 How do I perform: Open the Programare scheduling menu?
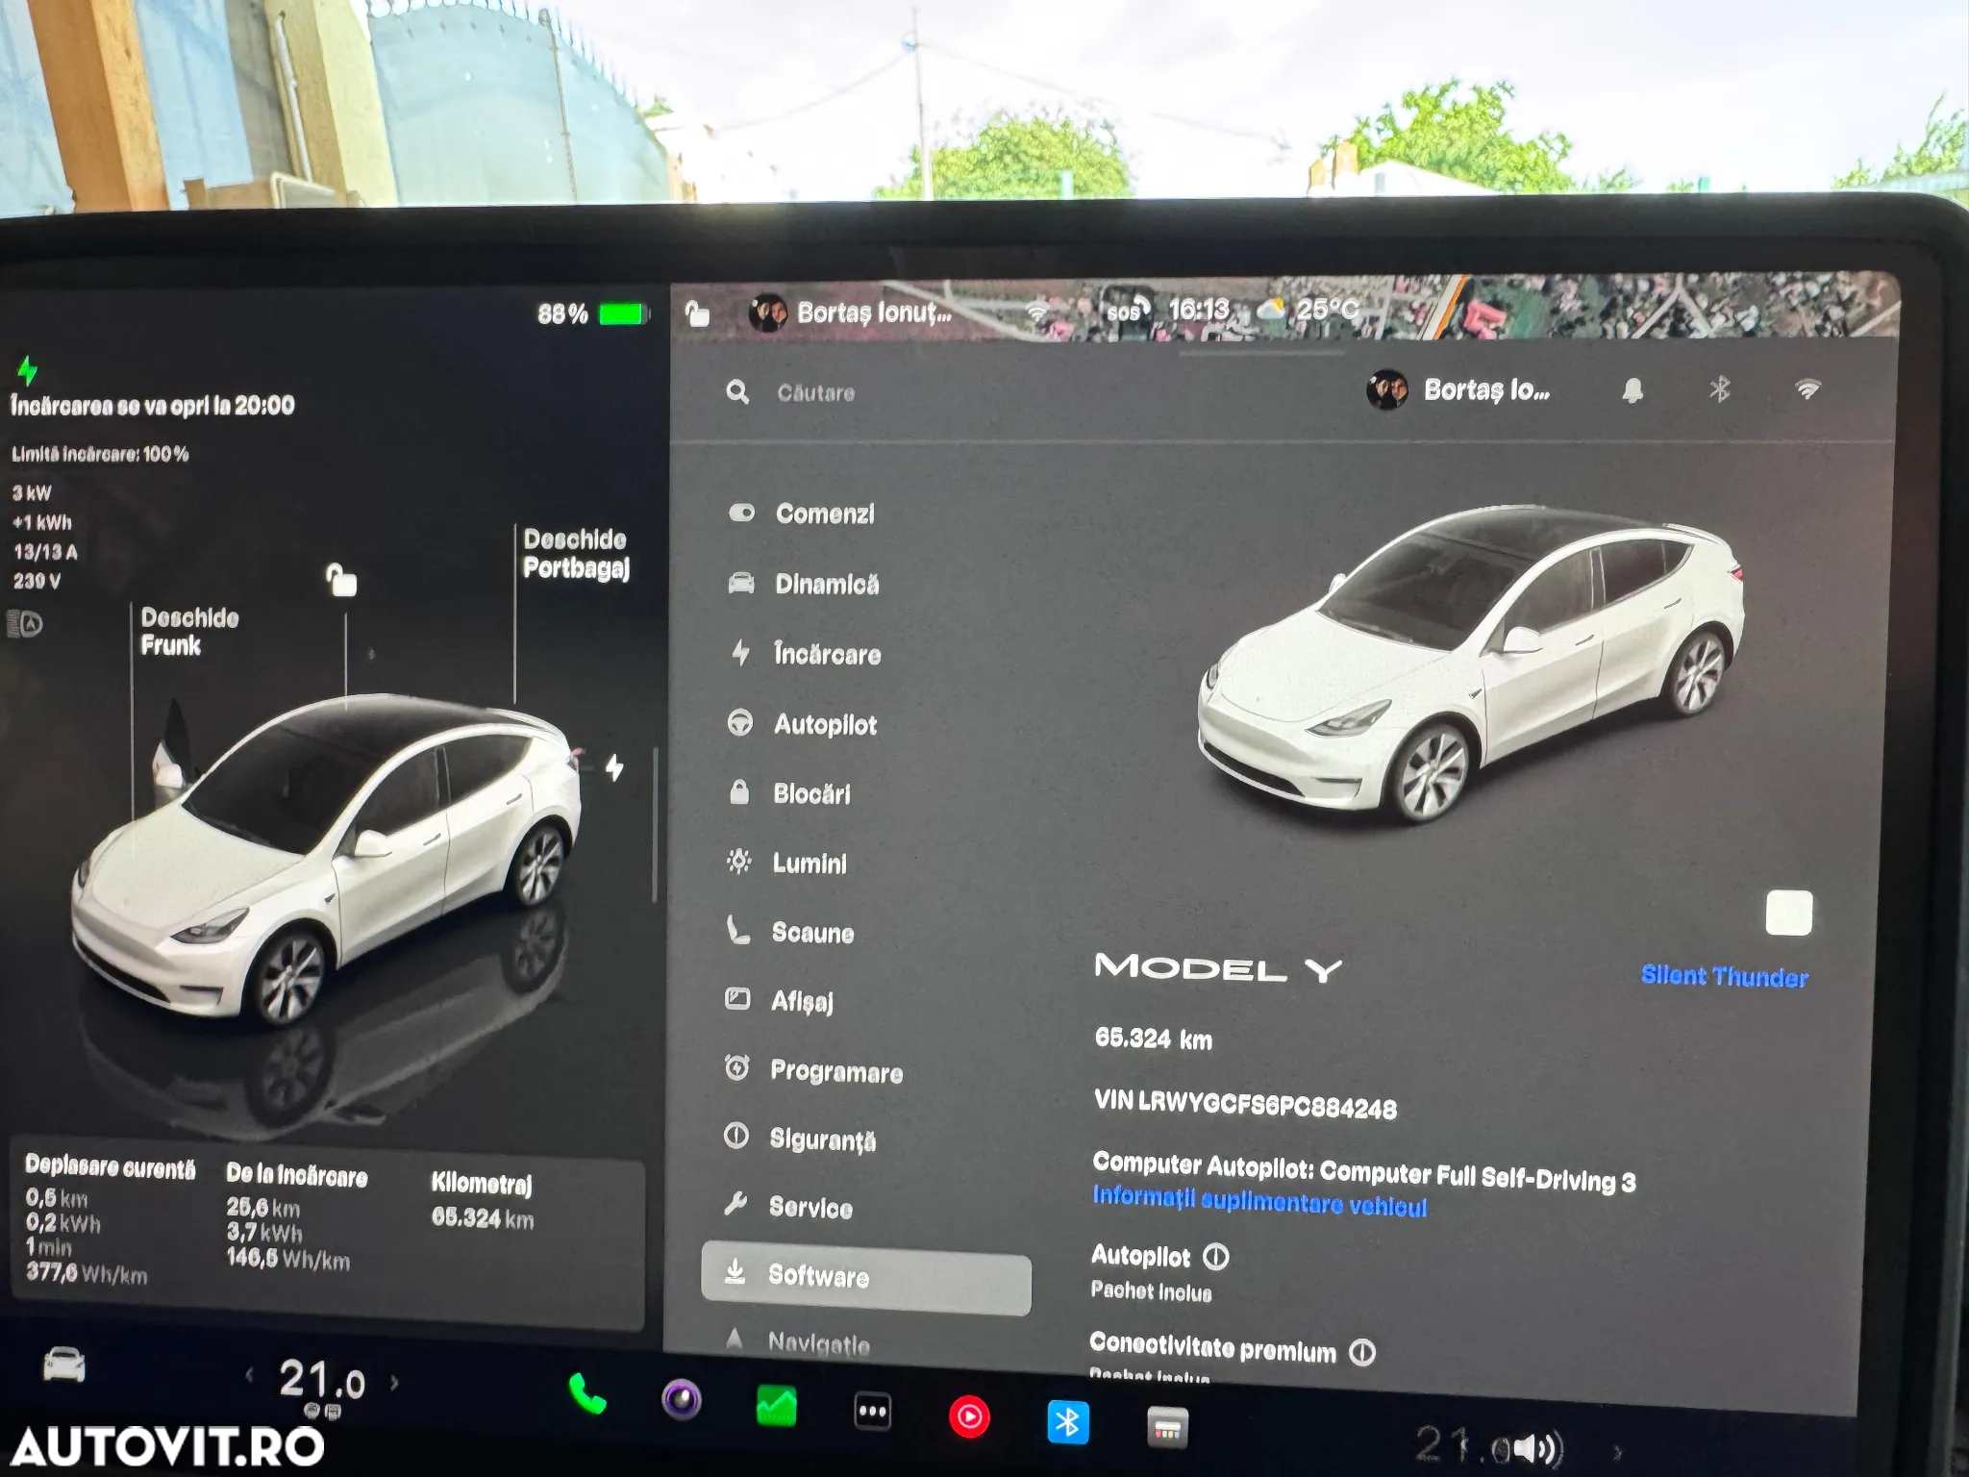pos(813,1071)
